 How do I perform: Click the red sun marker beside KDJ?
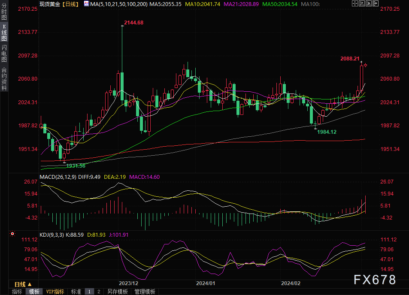click(x=12, y=234)
